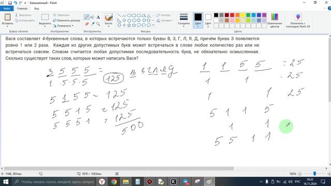This screenshot has width=331, height=186.
Task: Choose the triangle shape
Action: coord(148,16)
